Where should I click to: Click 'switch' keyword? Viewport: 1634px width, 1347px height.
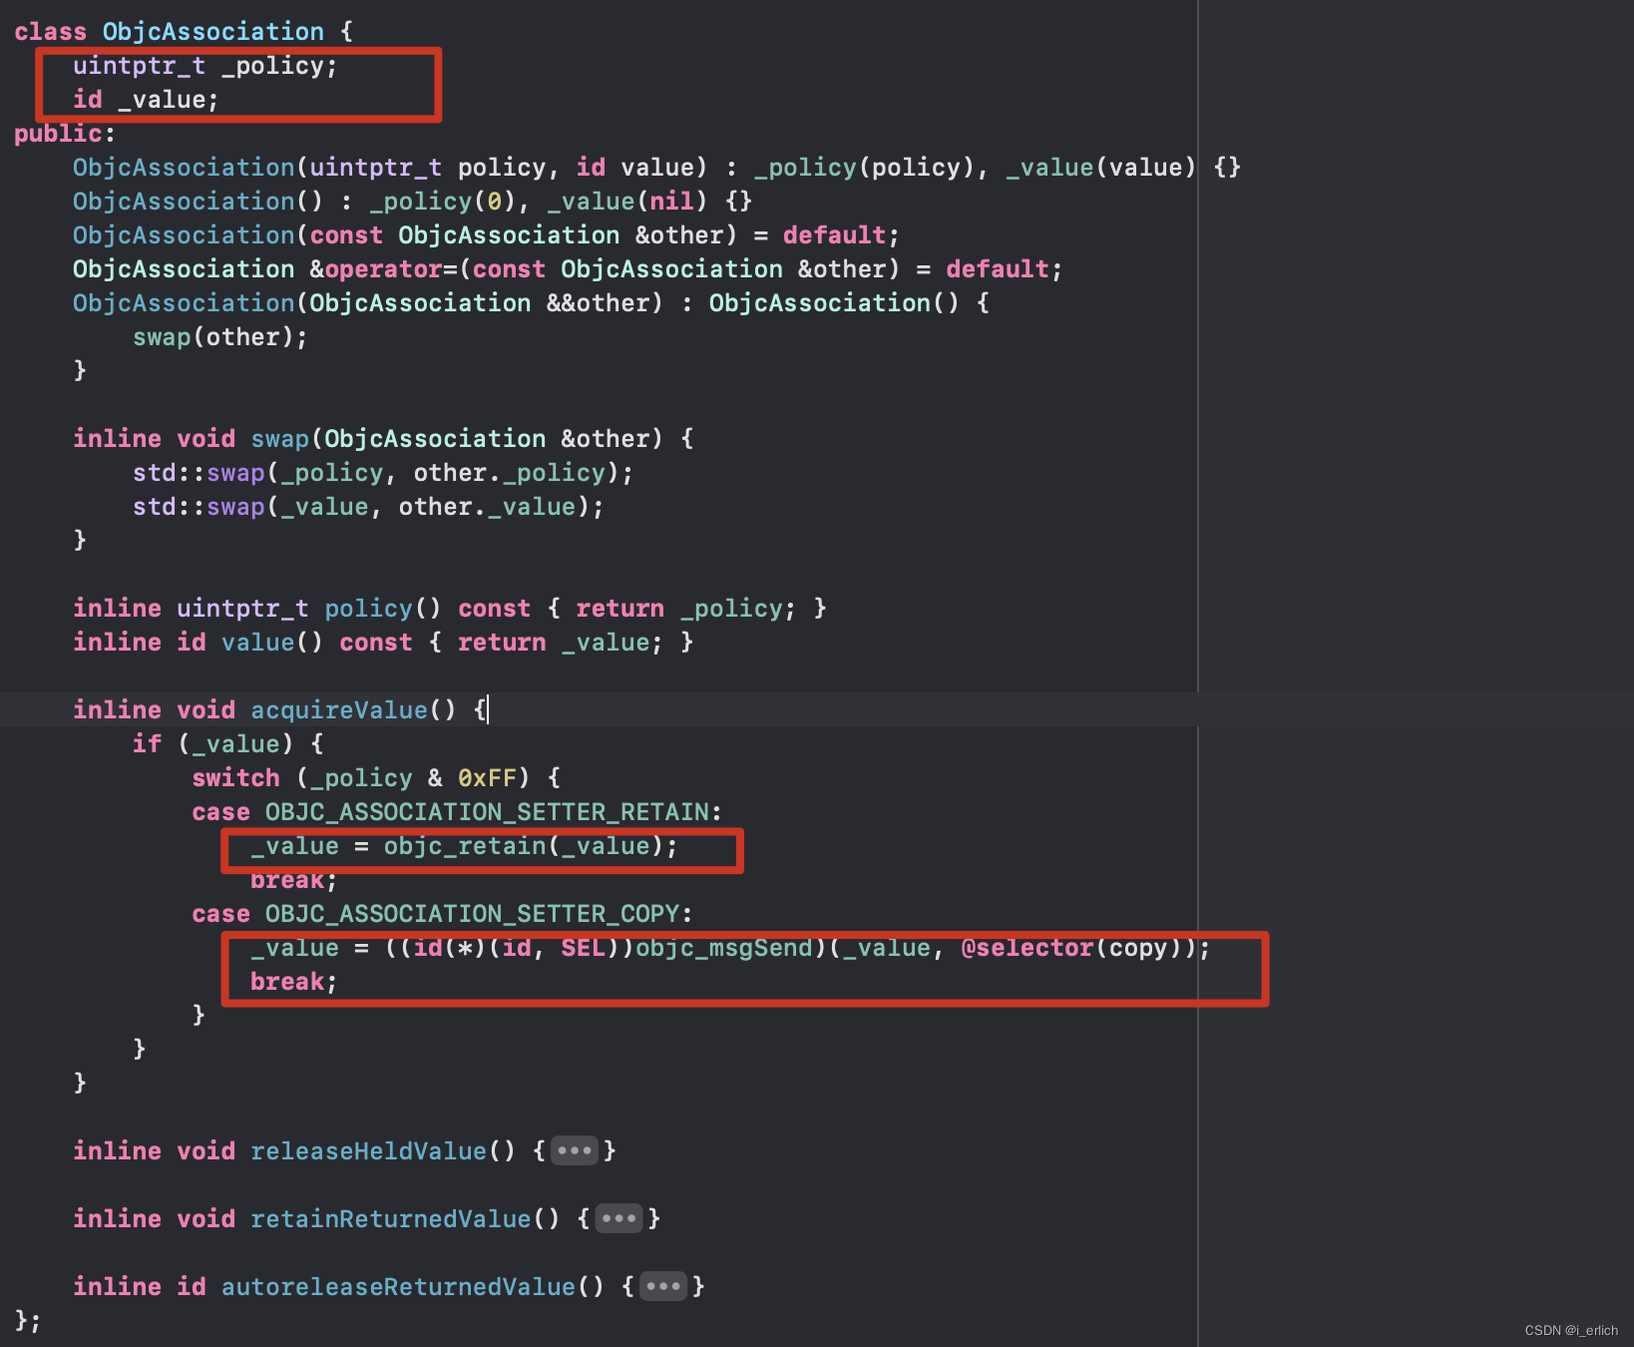[x=235, y=778]
